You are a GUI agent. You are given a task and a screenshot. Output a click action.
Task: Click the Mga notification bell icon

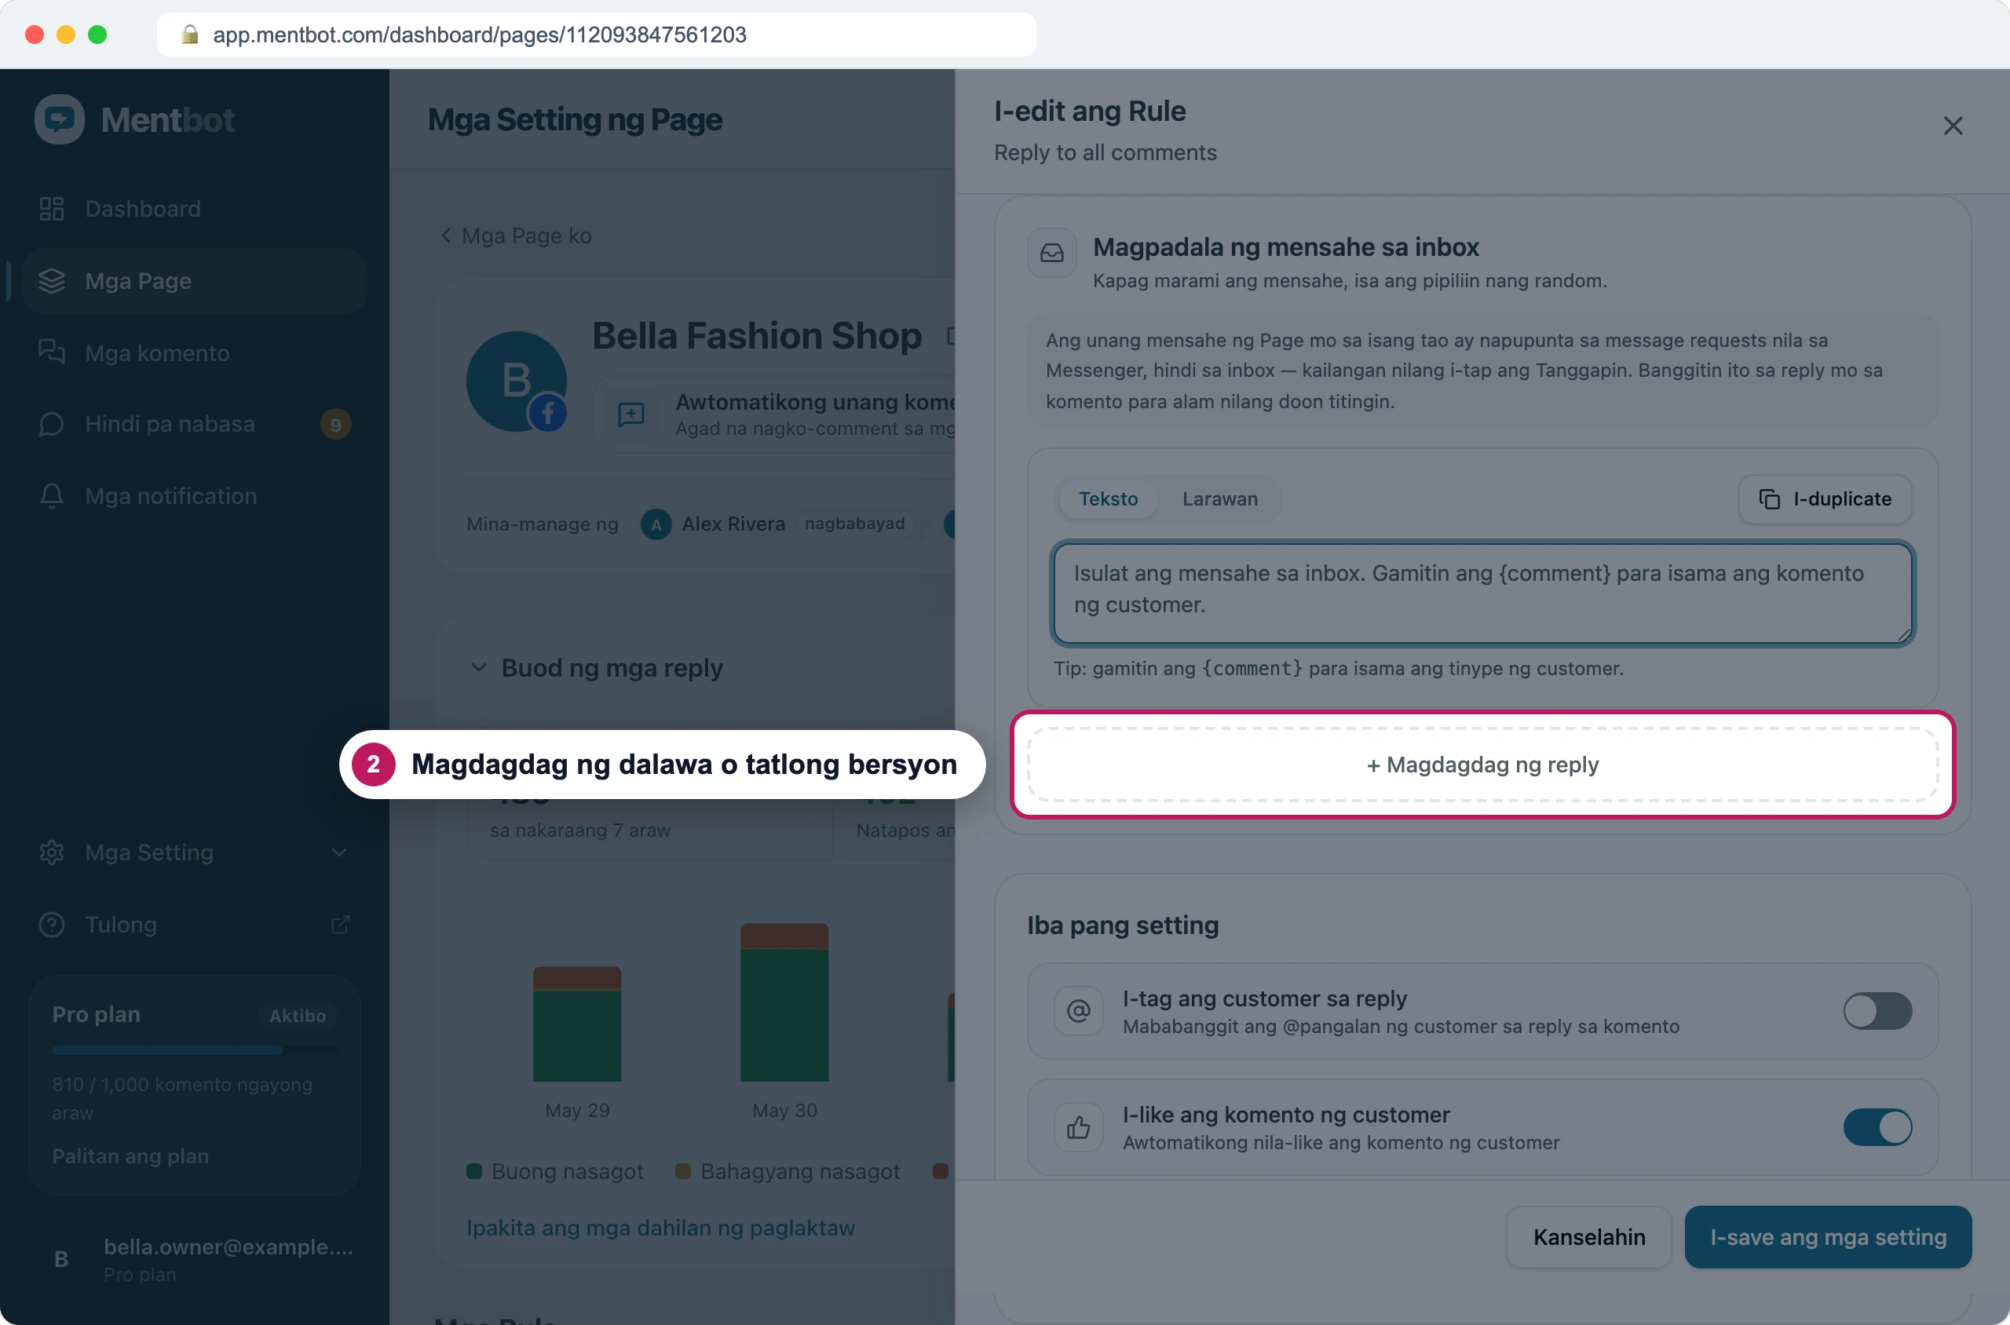(x=52, y=496)
